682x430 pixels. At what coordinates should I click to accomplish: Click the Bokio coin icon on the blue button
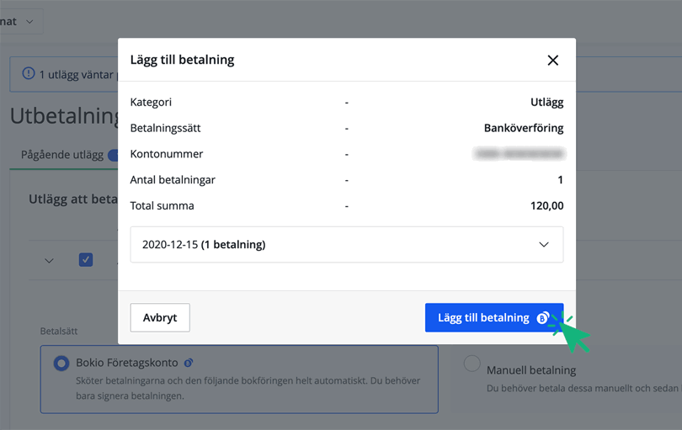(x=543, y=318)
